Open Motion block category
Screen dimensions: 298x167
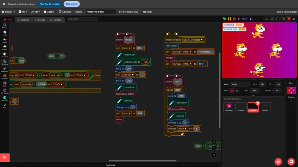(x=5, y=26)
